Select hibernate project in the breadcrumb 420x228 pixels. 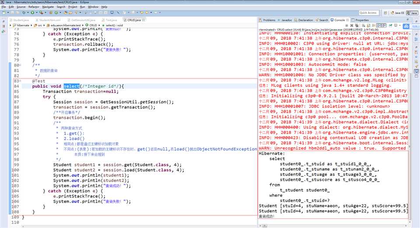pos(23,25)
